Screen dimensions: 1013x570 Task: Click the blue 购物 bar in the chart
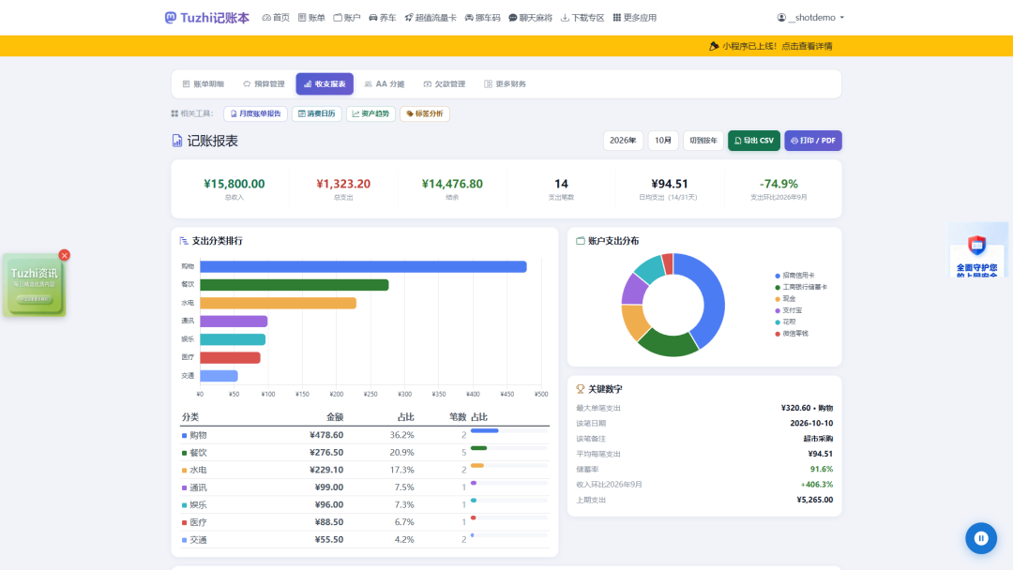pyautogui.click(x=363, y=266)
